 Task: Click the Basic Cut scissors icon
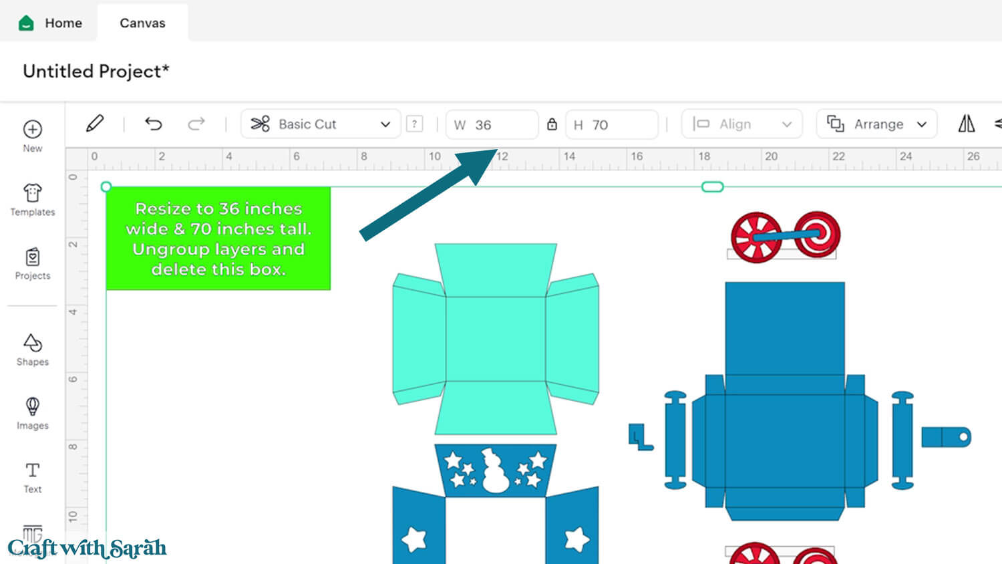click(x=260, y=124)
